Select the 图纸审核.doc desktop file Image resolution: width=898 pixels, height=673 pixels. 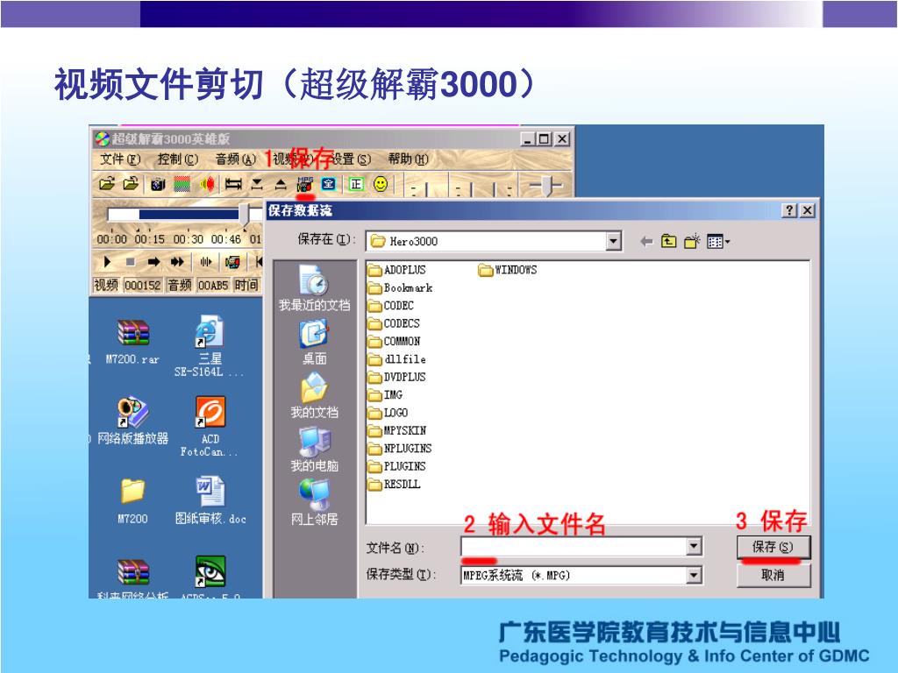[x=210, y=500]
